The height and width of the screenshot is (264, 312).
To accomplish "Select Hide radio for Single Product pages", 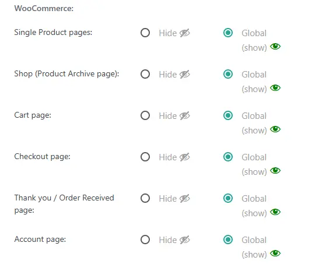I will [145, 33].
